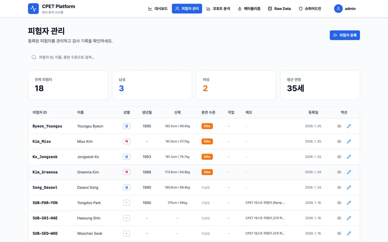Open Kim_Greenna record with the eye icon
This screenshot has width=388, height=242.
[x=339, y=172]
